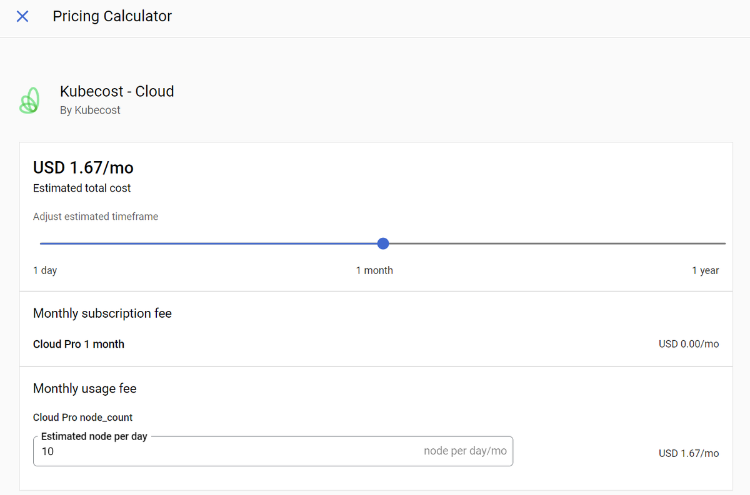Select the Kubecost - Cloud product name
750x495 pixels.
(117, 91)
